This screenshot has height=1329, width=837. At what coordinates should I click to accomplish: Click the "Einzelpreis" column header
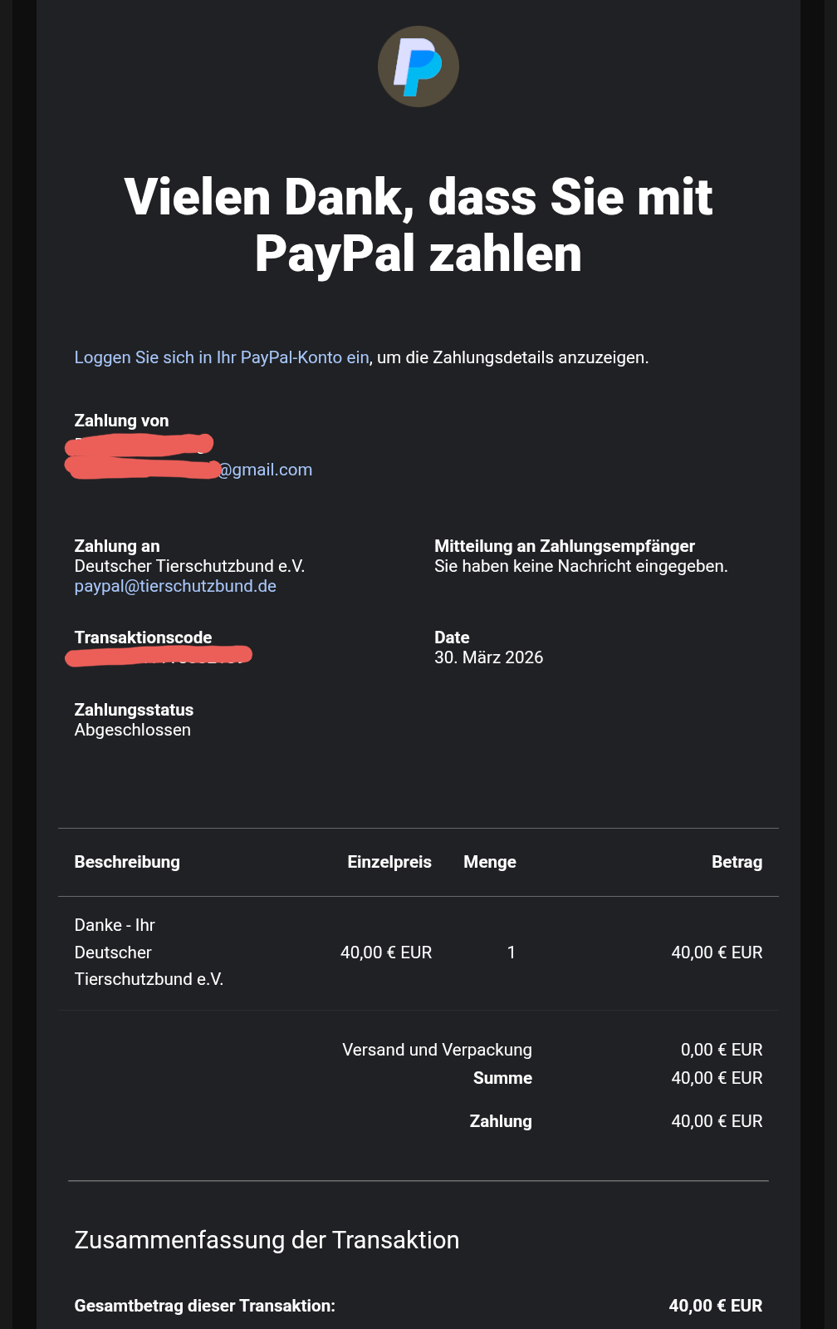(389, 862)
